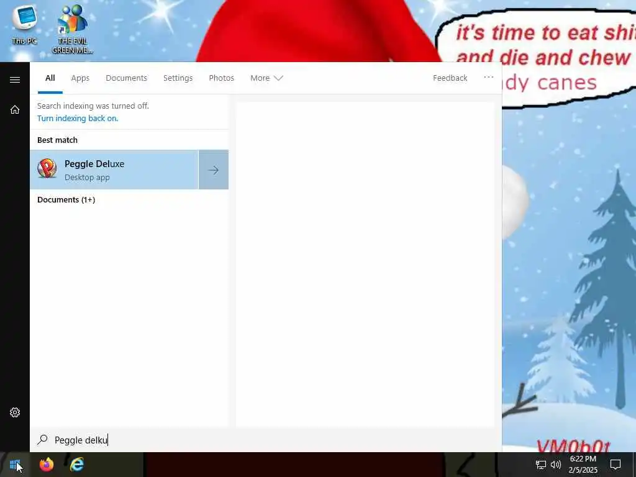Expand Peggle Deluxe result details arrow
Screen dimensions: 636x477
[x=214, y=170]
